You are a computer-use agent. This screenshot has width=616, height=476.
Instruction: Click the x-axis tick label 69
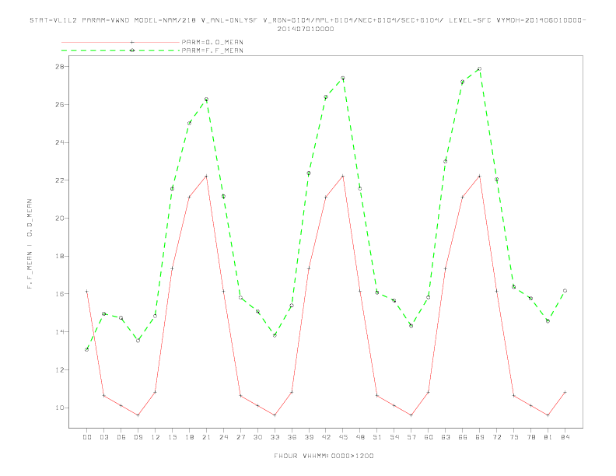pos(480,437)
